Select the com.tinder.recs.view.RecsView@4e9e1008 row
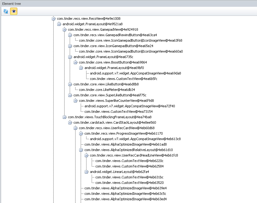257x203 pixels. pos(89,19)
